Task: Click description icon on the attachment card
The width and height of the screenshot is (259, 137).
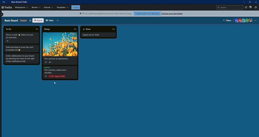Action: pyautogui.click(x=46, y=62)
